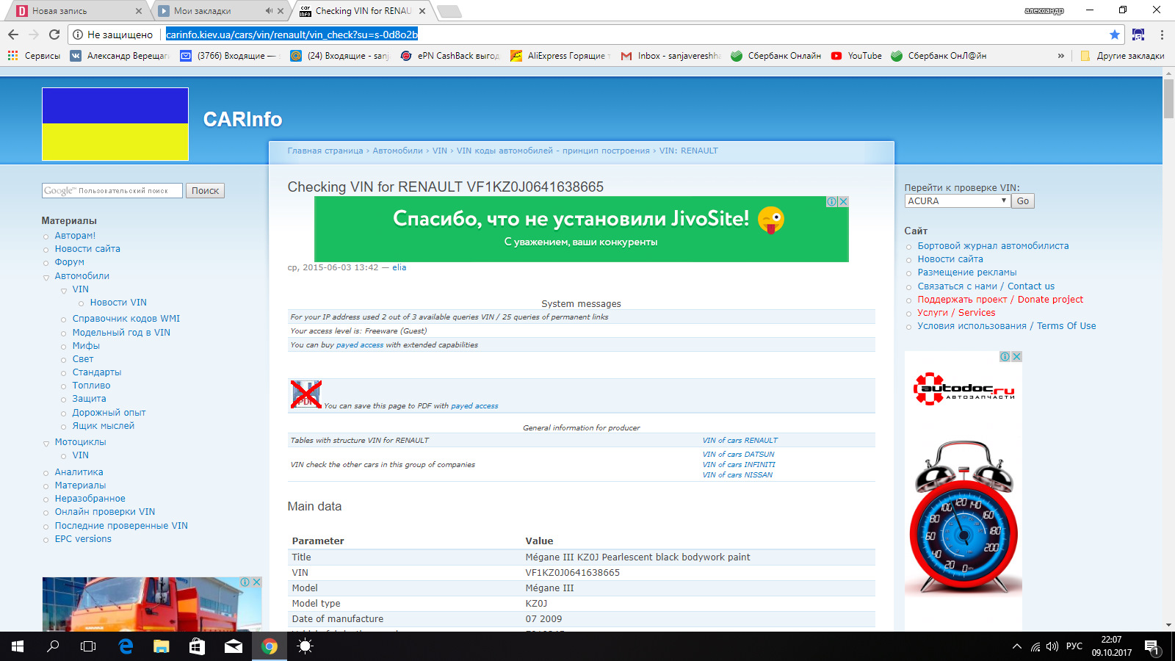Open the AliExpress Горящие bookmark
The height and width of the screenshot is (661, 1175).
(x=560, y=56)
